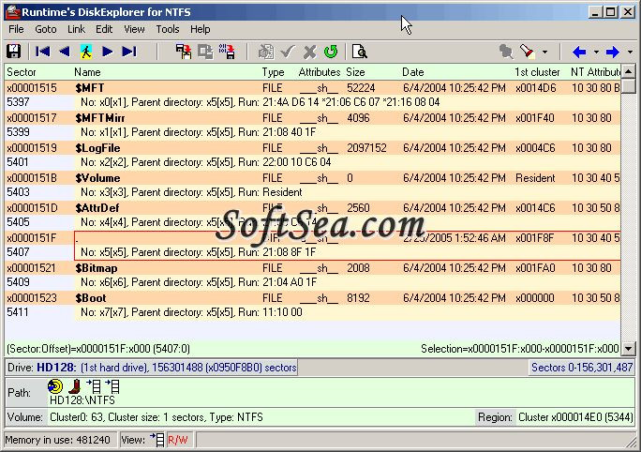Click the Attributes column header
The height and width of the screenshot is (452, 641).
click(x=320, y=72)
